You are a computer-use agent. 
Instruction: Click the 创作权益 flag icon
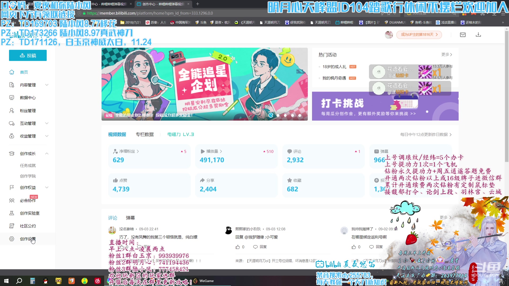click(x=12, y=187)
